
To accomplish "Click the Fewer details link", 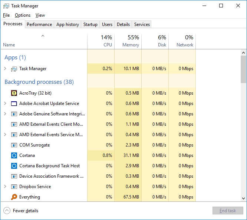I will click(26, 211).
